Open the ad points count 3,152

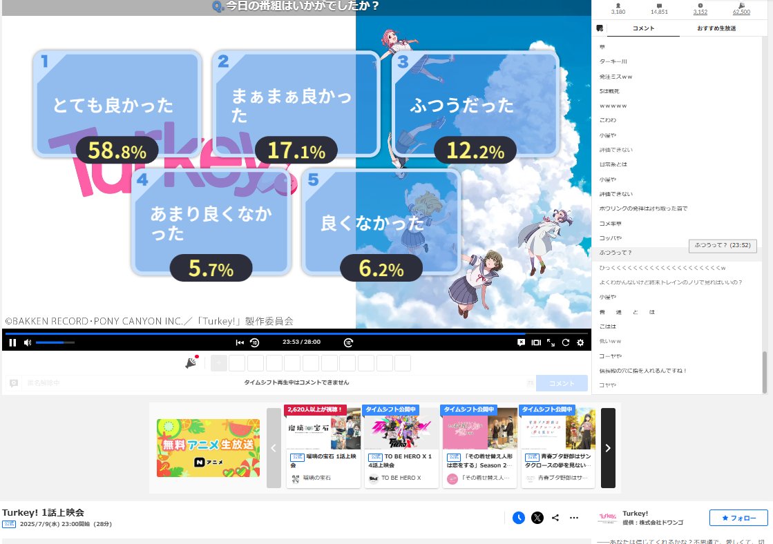(700, 8)
